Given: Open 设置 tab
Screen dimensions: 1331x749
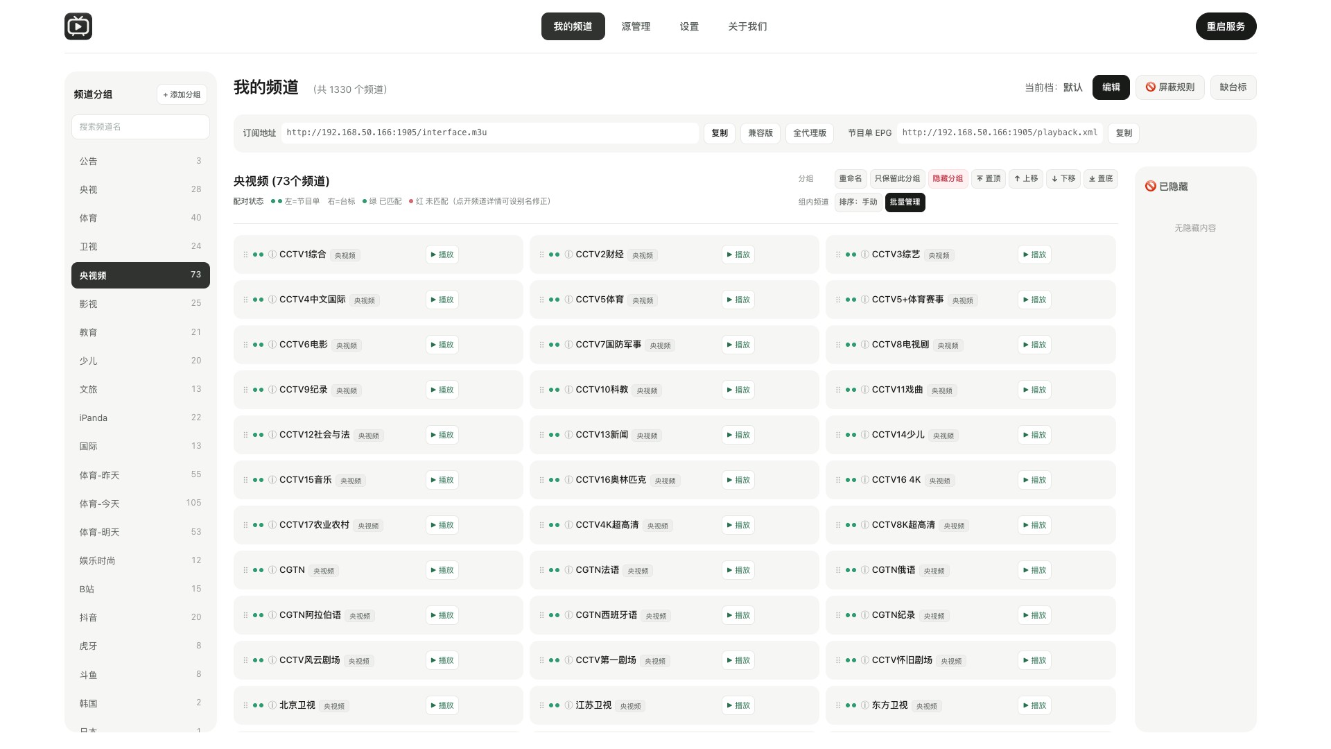Looking at the screenshot, I should click(689, 26).
